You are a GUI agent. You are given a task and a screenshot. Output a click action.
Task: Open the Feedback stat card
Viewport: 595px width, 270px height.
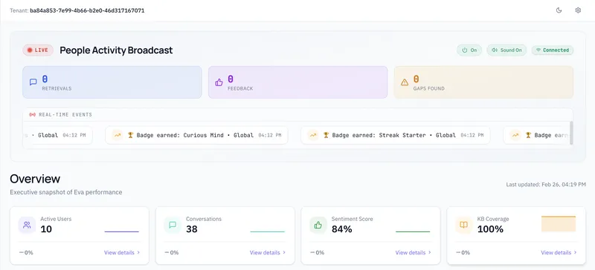coord(298,82)
